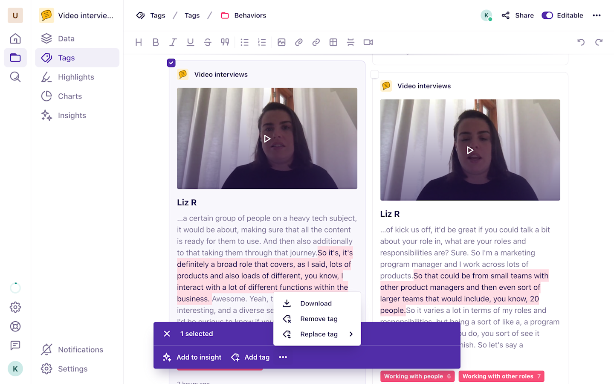The width and height of the screenshot is (614, 384).
Task: Play the left Liz R video
Action: point(267,139)
